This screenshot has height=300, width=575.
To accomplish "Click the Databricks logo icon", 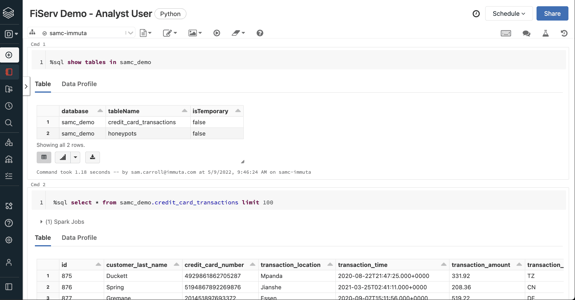I will click(8, 13).
